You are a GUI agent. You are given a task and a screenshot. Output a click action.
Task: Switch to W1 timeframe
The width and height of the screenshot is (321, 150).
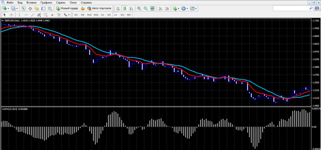(x=123, y=15)
